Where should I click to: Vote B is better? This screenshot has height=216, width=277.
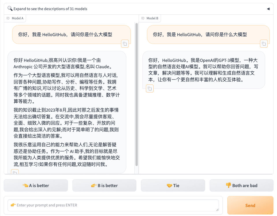coord(104,185)
